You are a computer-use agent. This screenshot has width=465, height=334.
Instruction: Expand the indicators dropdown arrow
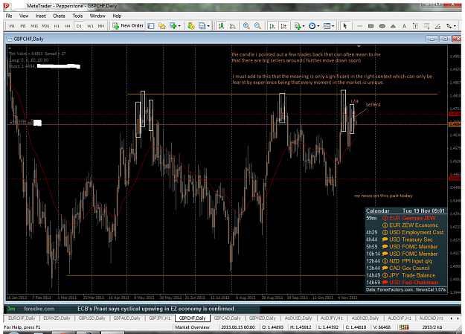[x=304, y=26]
